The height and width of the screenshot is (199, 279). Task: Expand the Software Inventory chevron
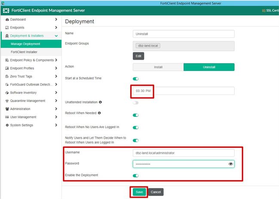tap(56, 92)
